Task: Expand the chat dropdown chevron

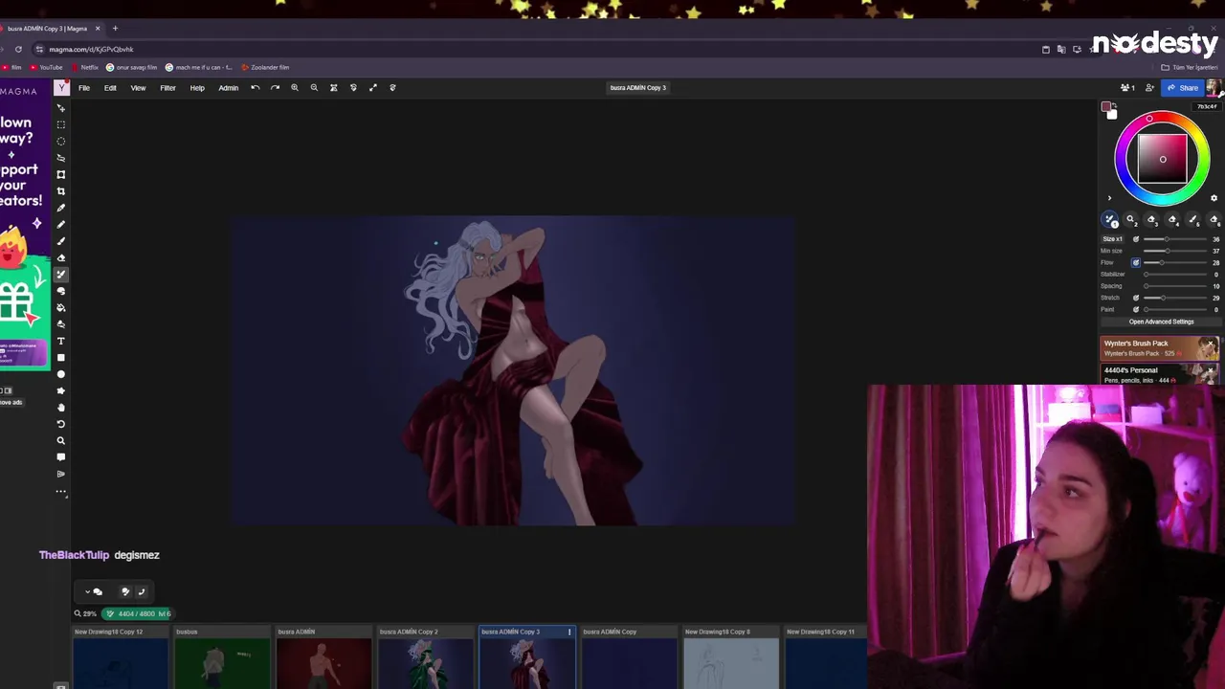Action: [87, 591]
